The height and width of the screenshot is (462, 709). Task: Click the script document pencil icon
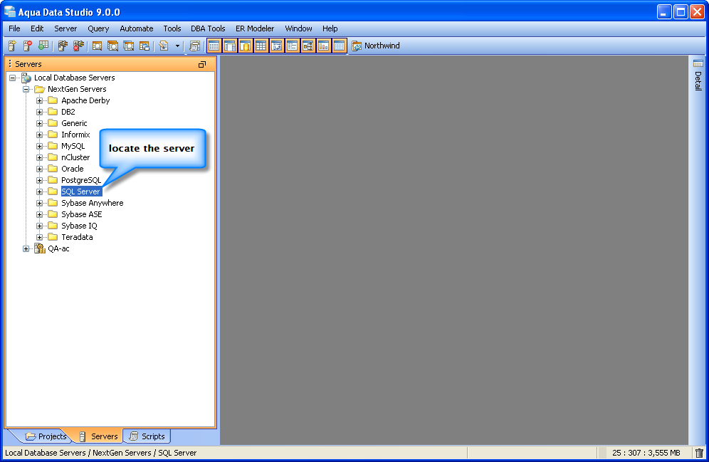pyautogui.click(x=164, y=46)
